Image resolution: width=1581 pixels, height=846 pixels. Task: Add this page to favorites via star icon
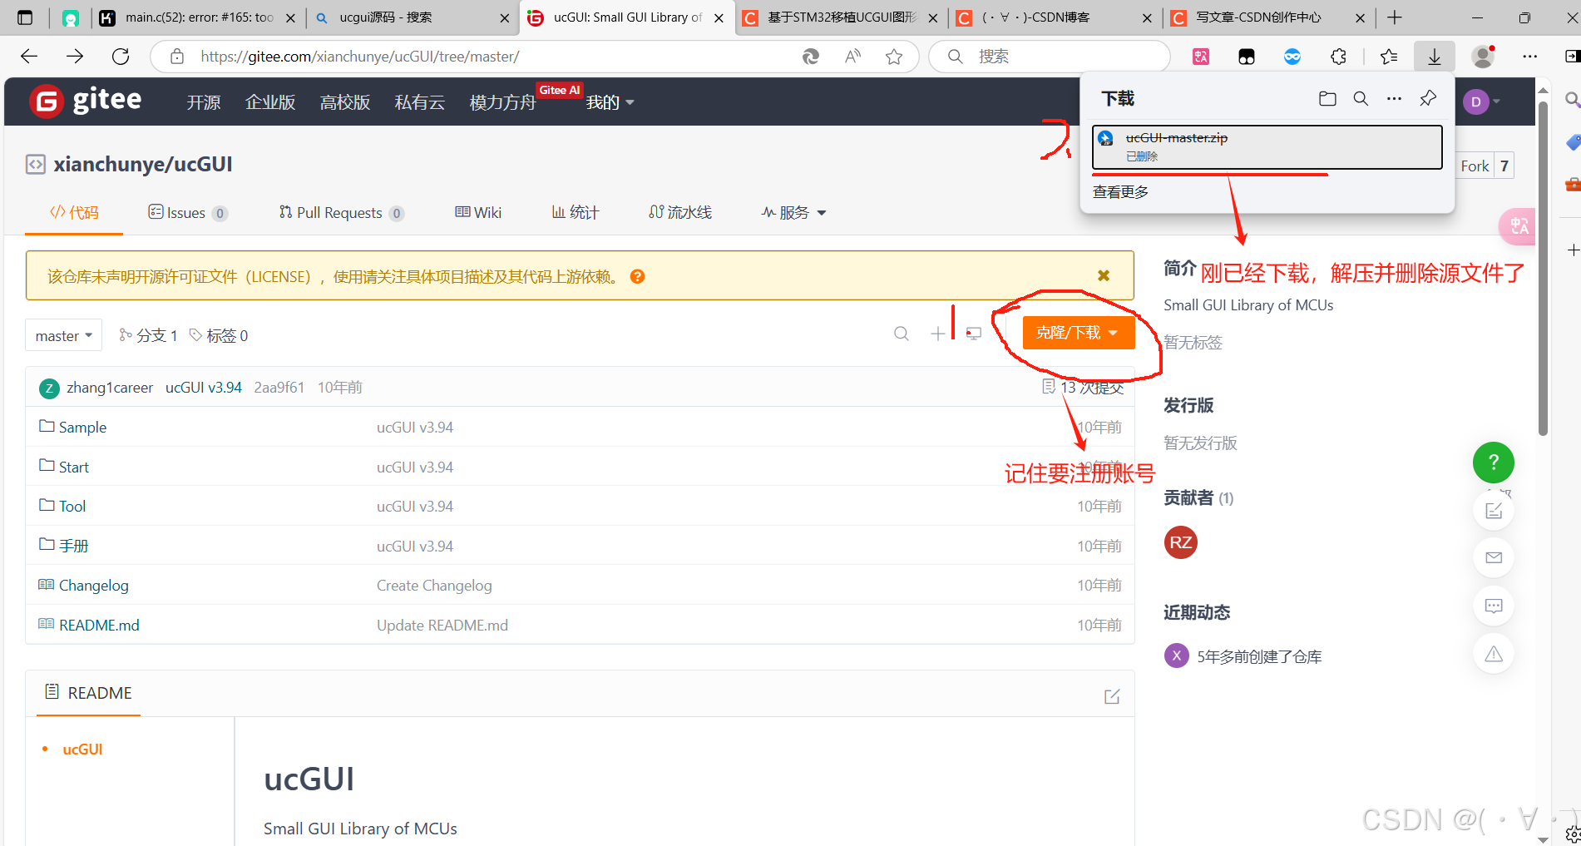(895, 56)
